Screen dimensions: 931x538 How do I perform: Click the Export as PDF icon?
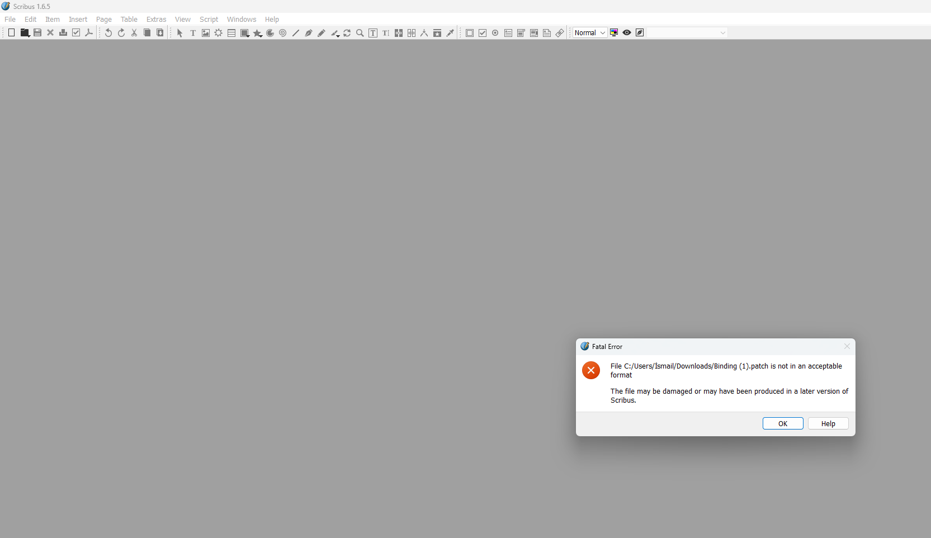tap(89, 33)
